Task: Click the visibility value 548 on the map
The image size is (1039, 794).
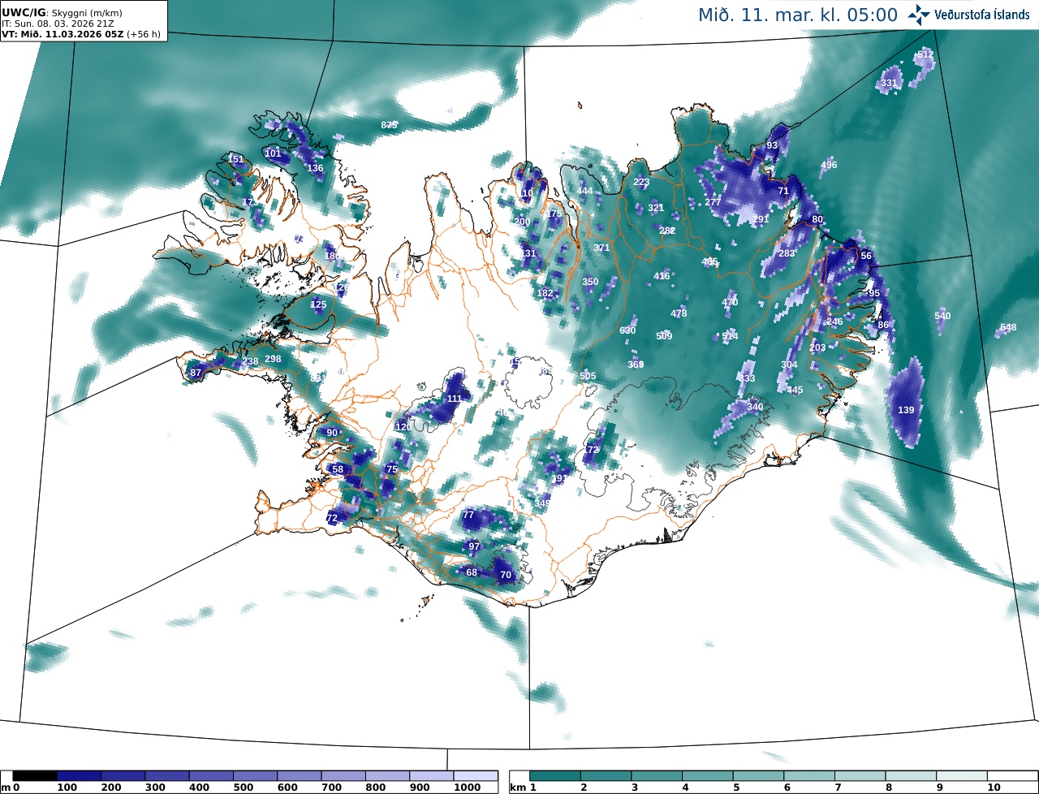Action: [x=1008, y=328]
